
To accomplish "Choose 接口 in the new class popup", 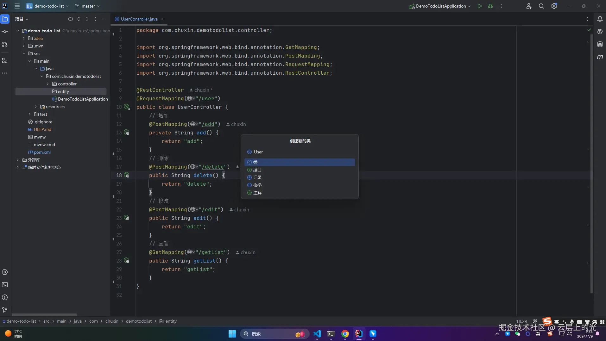I will (x=300, y=170).
